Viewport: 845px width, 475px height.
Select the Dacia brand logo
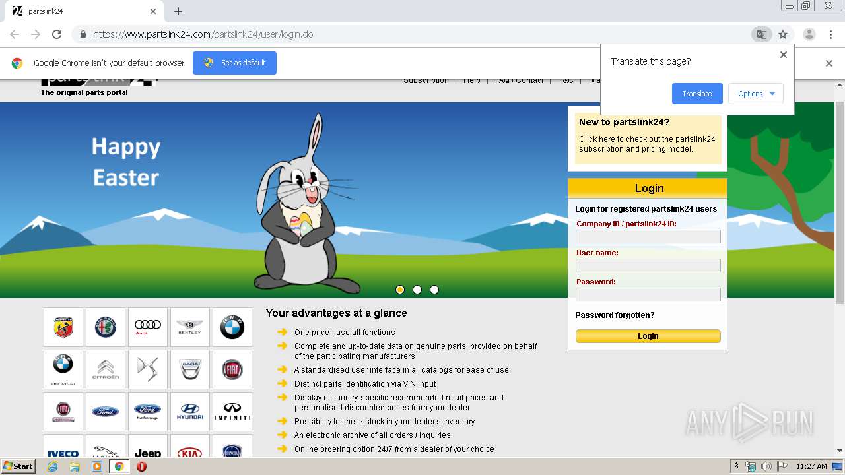coord(190,369)
